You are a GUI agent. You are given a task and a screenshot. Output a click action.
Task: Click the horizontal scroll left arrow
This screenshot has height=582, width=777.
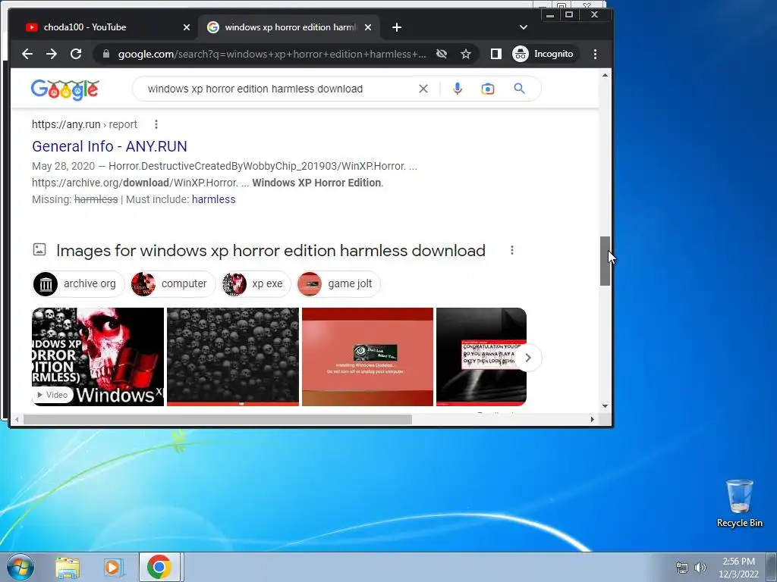17,420
